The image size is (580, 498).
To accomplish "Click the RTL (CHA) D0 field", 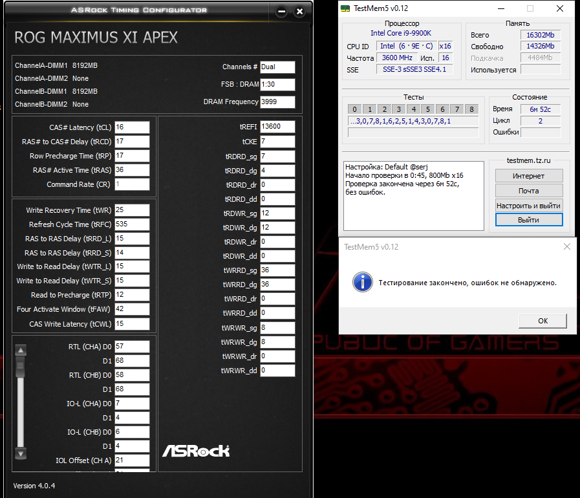I will pos(132,347).
